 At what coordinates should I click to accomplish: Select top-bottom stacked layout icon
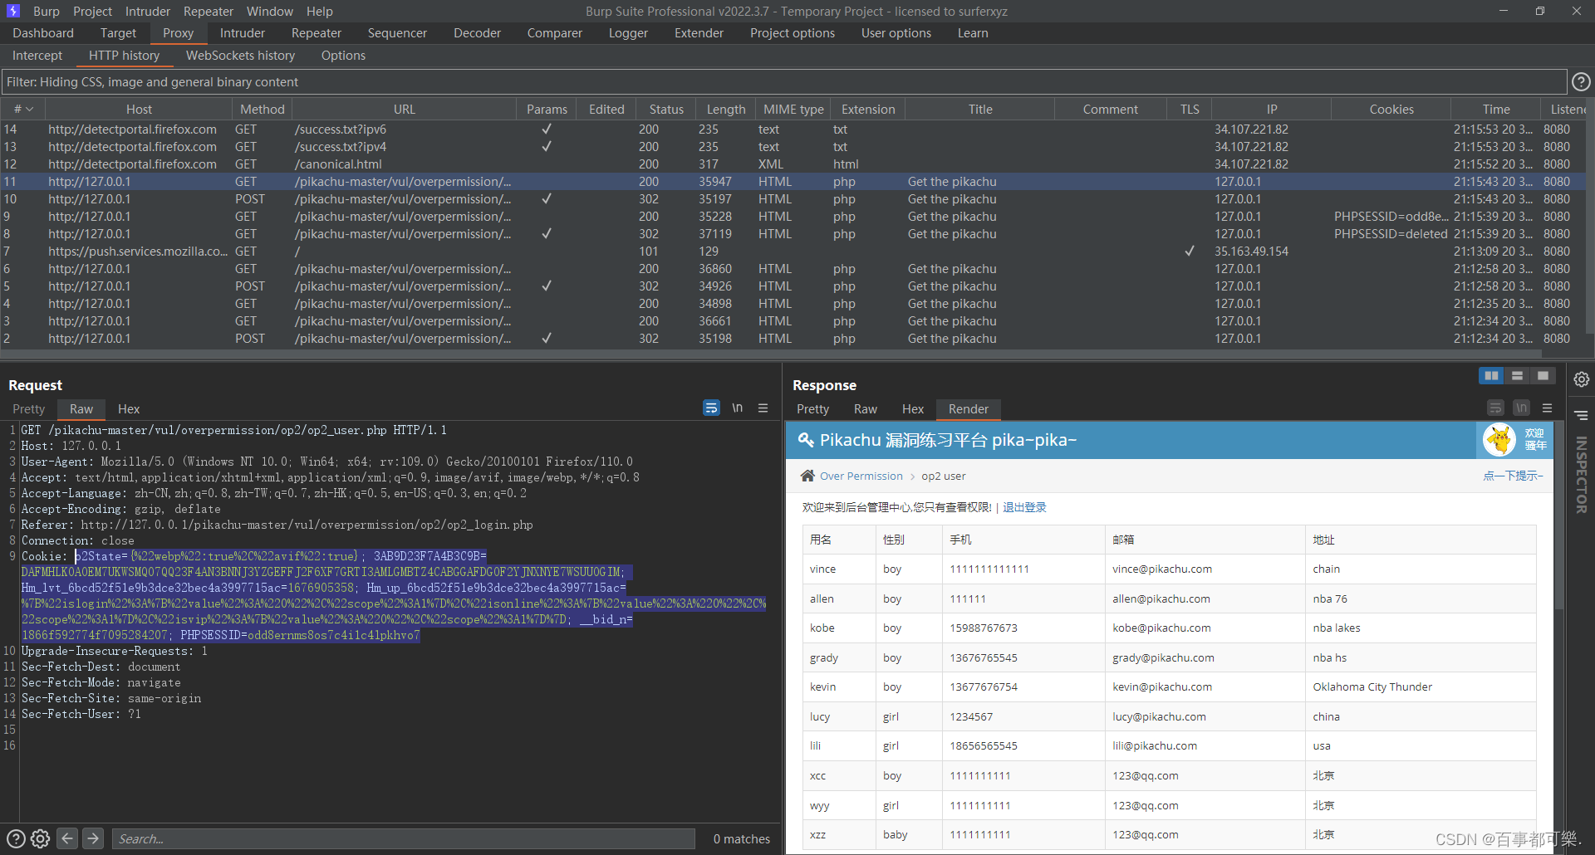tap(1517, 376)
